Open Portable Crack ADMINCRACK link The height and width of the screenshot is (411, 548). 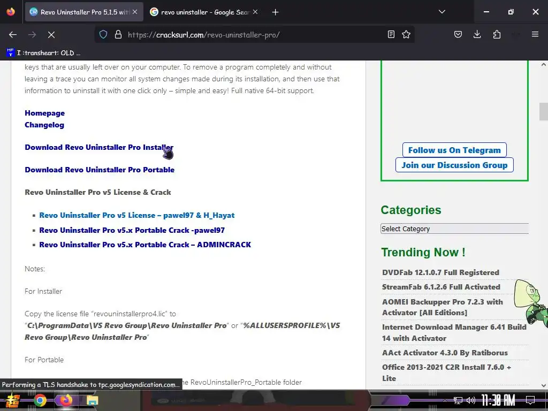[145, 245]
